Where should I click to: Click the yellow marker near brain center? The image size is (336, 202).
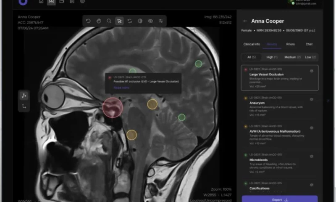click(x=152, y=104)
